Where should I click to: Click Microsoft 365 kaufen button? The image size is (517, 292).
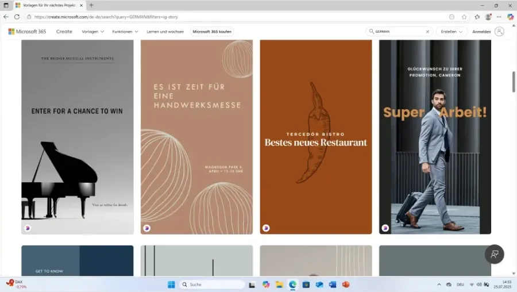click(x=211, y=32)
